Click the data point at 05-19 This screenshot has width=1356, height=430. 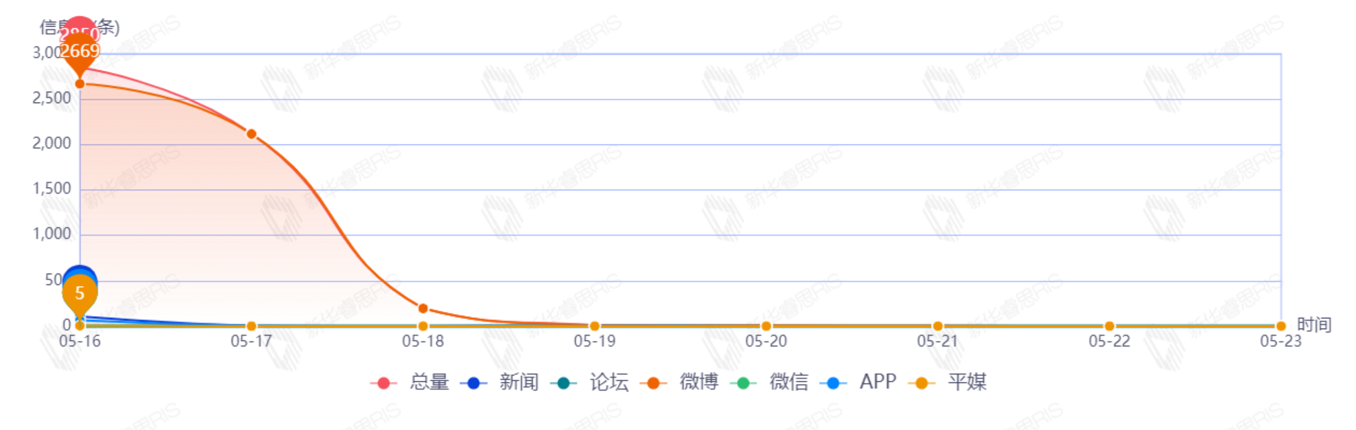tap(594, 326)
